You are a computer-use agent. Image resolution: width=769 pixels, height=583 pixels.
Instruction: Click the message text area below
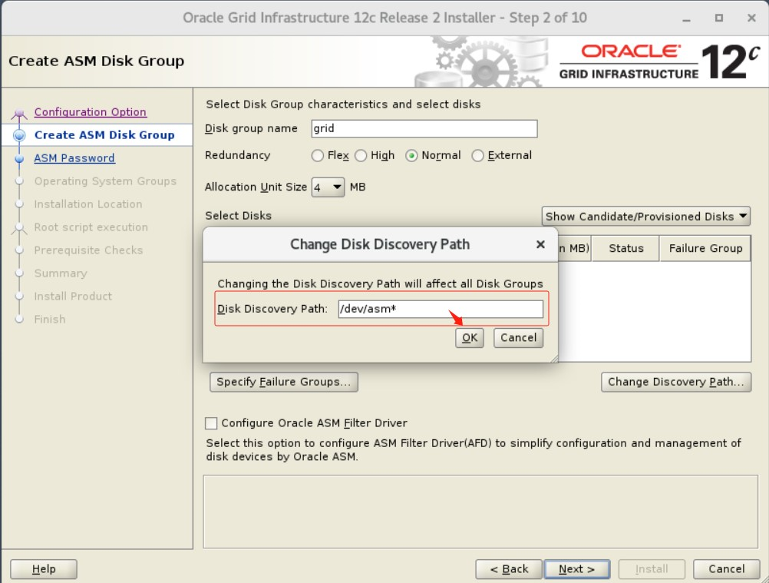tap(480, 512)
